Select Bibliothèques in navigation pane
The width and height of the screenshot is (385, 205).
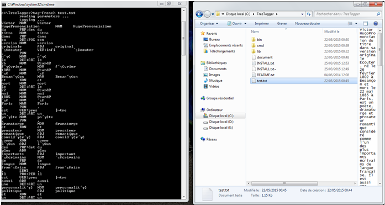tap(214, 63)
